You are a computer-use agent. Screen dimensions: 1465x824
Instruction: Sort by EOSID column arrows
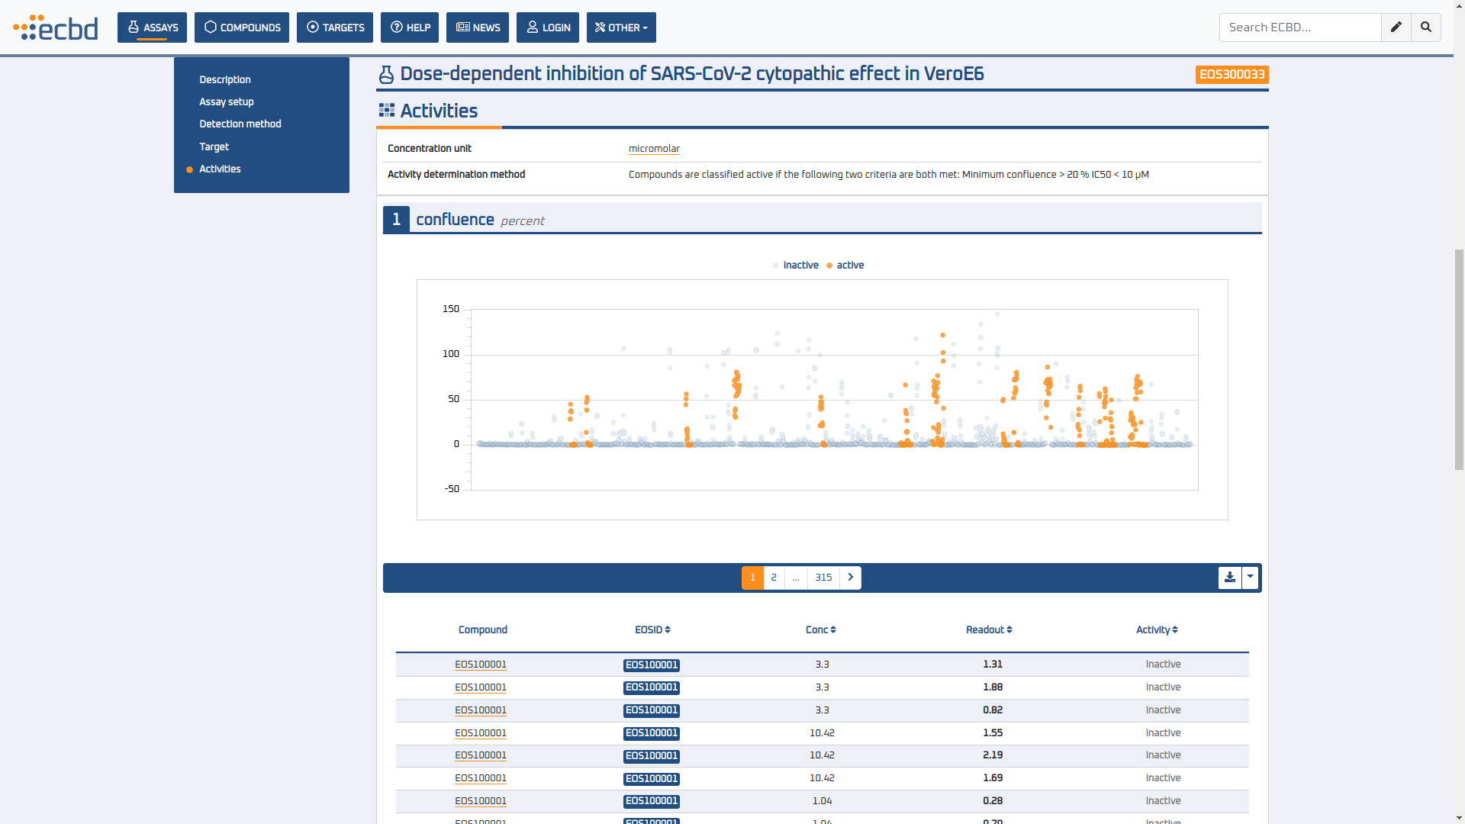668,630
